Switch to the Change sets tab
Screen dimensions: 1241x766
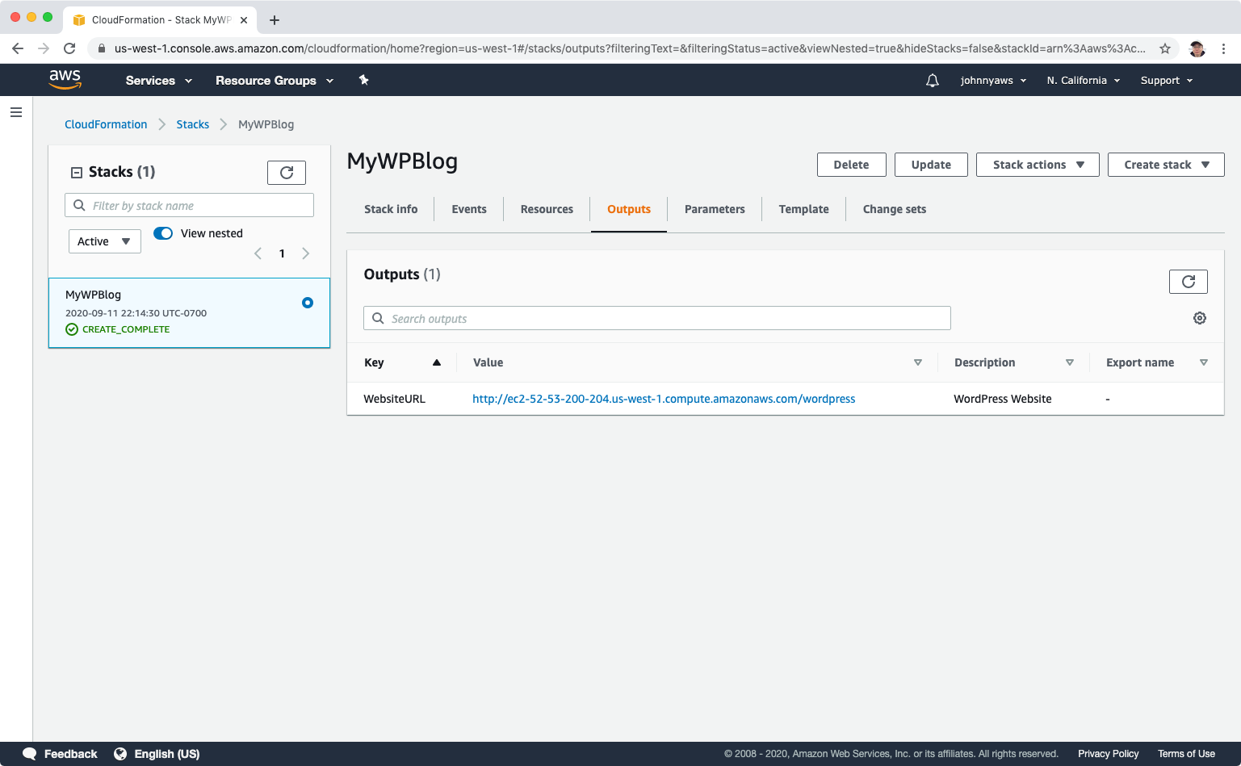pos(895,209)
